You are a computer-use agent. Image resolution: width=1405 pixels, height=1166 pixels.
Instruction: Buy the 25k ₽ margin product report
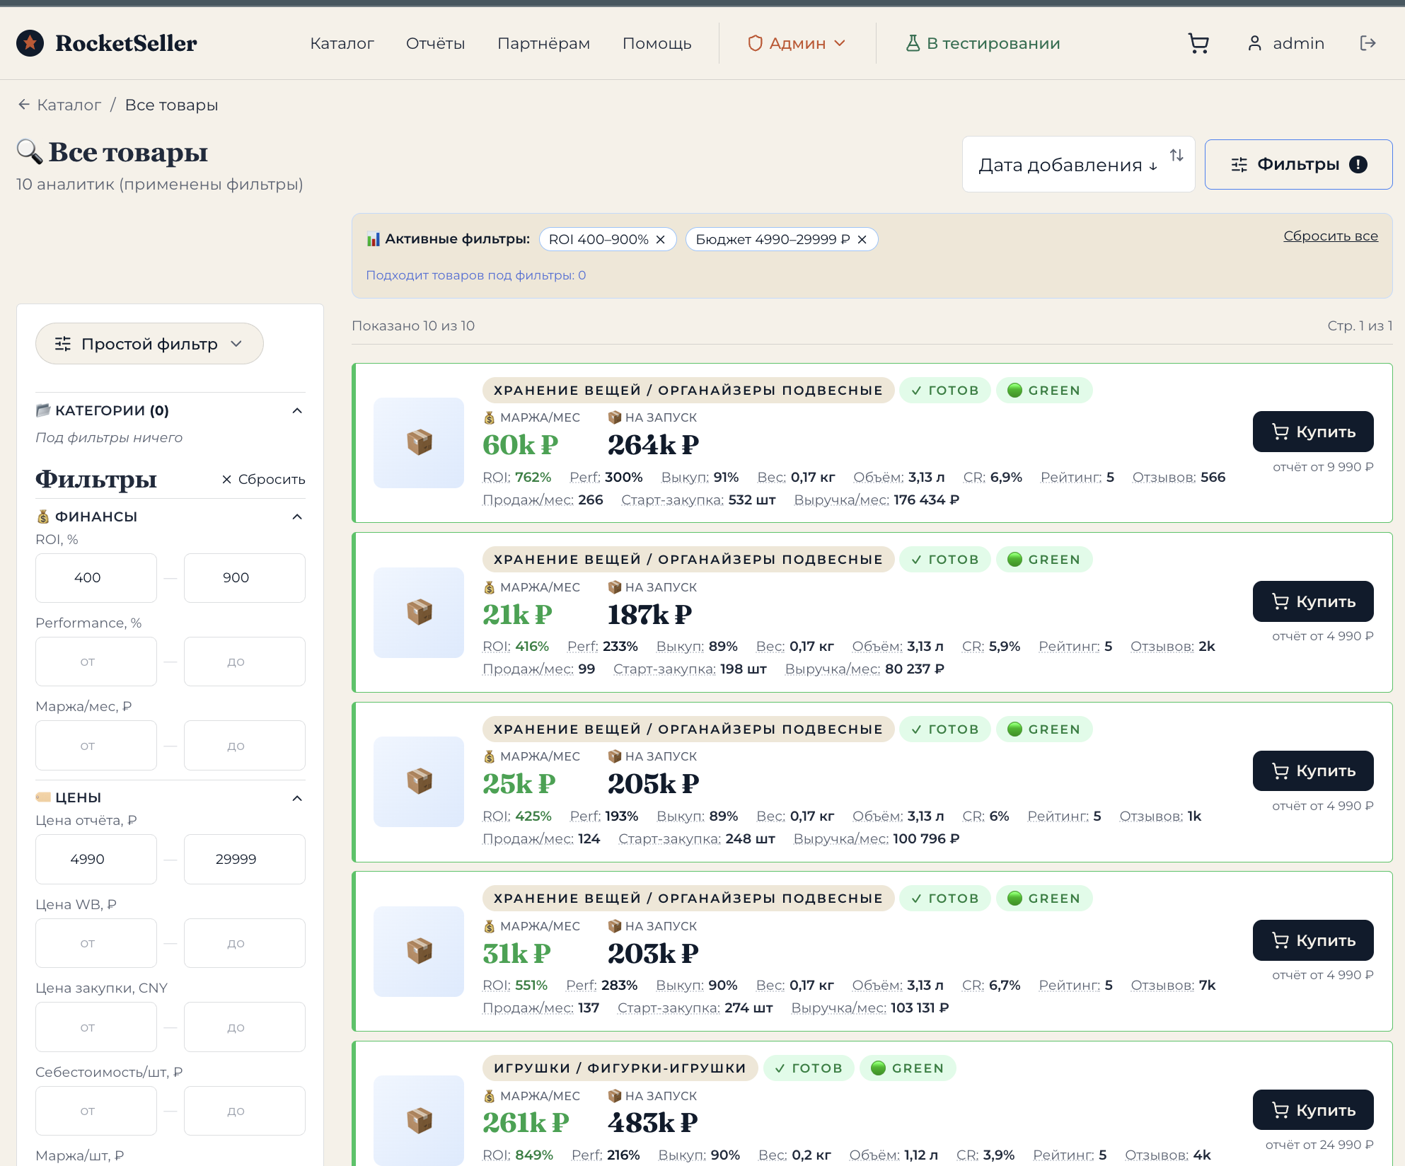coord(1313,770)
